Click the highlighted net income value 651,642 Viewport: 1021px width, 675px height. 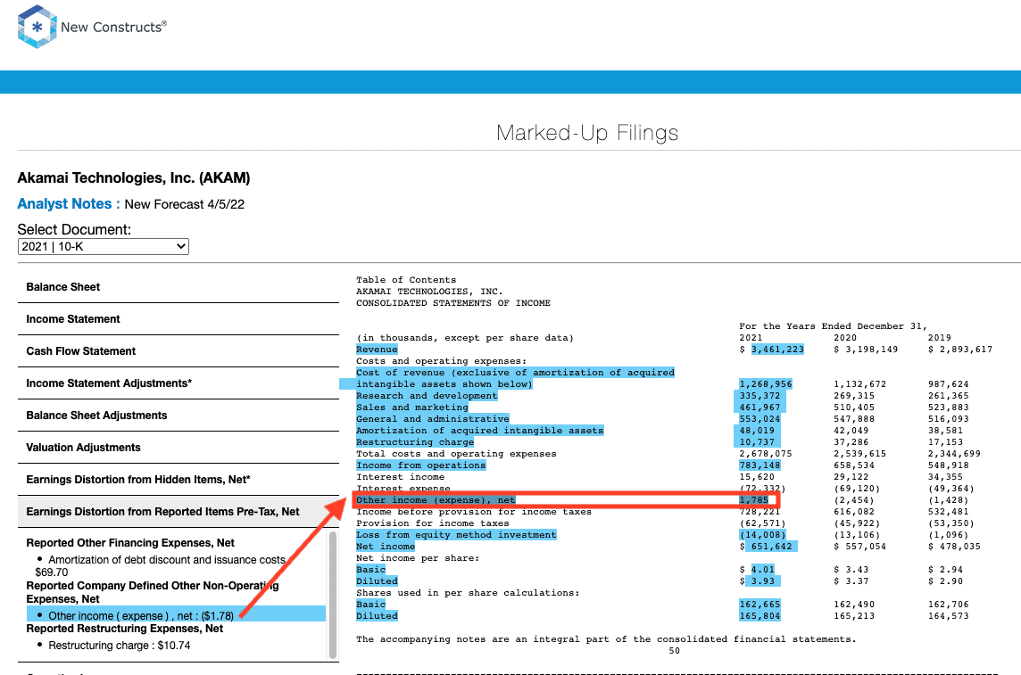coord(772,547)
